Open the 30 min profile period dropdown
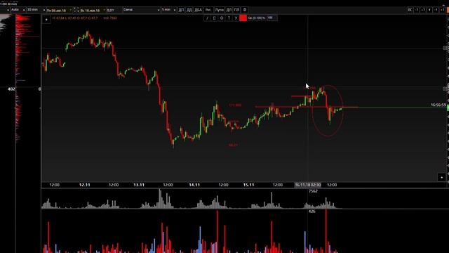This screenshot has height=253, width=449. (x=36, y=10)
